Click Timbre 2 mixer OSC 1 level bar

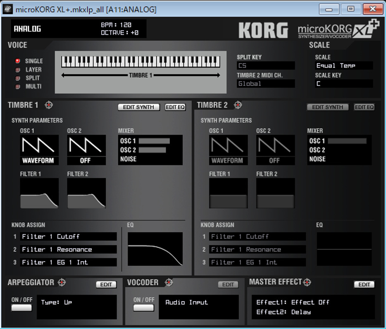(x=347, y=141)
